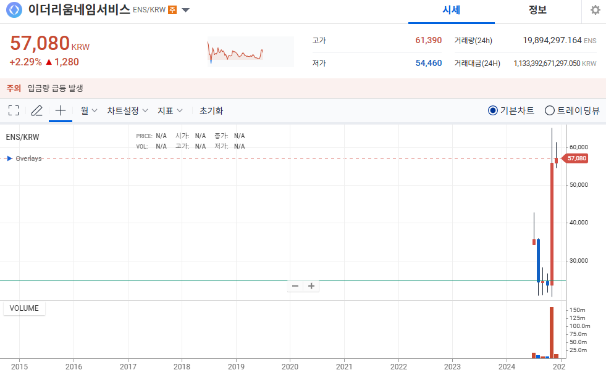The image size is (606, 370).
Task: Open the 월 interval dropdown
Action: [x=88, y=111]
